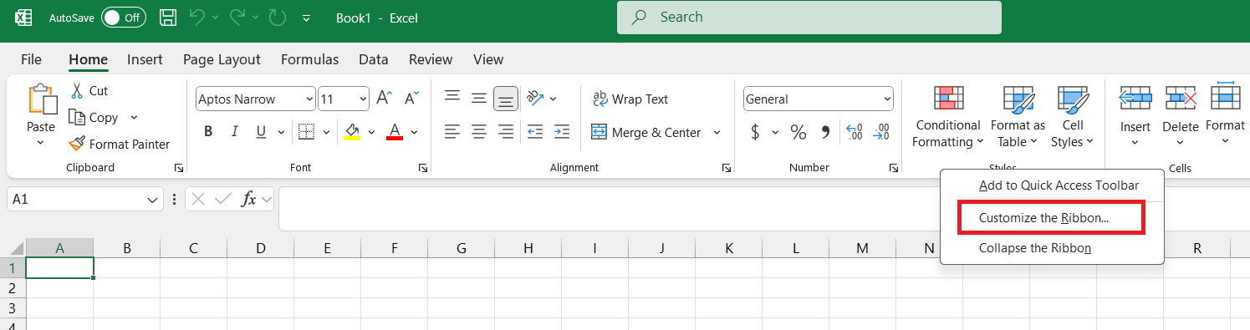Click the Save icon in title bar
The width and height of the screenshot is (1250, 330).
[167, 18]
